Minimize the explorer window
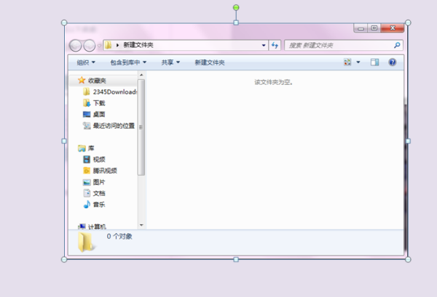Image resolution: width=437 pixels, height=297 pixels. [361, 28]
